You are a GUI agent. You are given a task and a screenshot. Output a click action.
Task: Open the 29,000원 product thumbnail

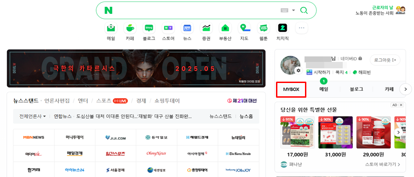[374, 133]
